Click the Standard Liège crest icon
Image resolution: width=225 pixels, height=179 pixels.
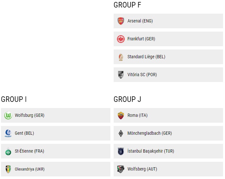tap(121, 57)
